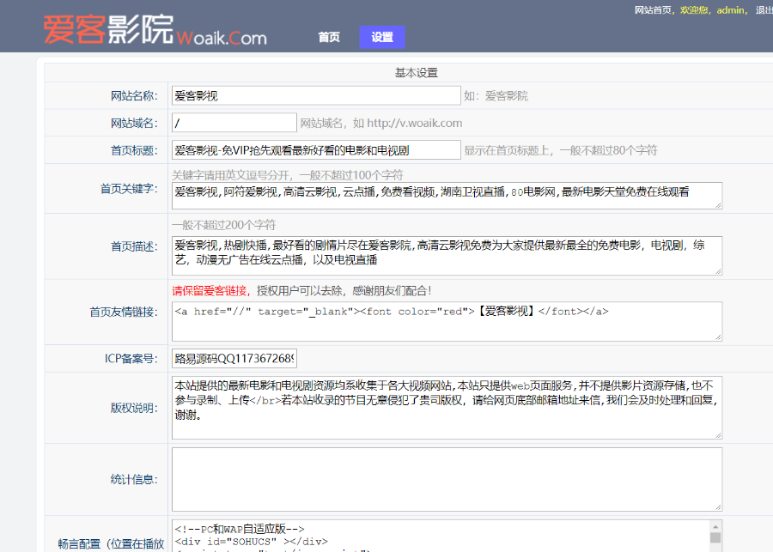Image resolution: width=773 pixels, height=552 pixels.
Task: Focus the ICP备案号 input field
Action: click(x=234, y=358)
